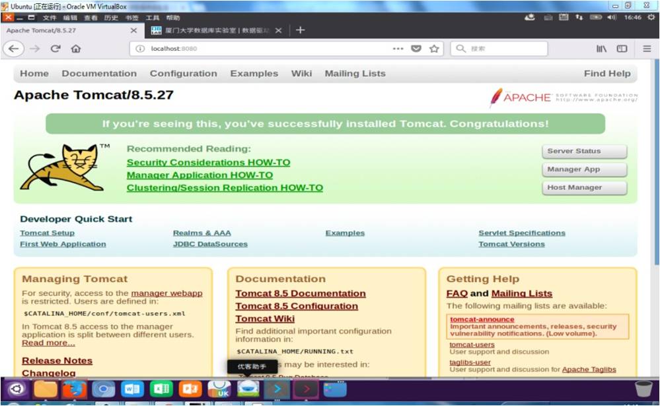This screenshot has height=406, width=660.
Task: Launch Chromium from the dock
Action: coord(104,389)
